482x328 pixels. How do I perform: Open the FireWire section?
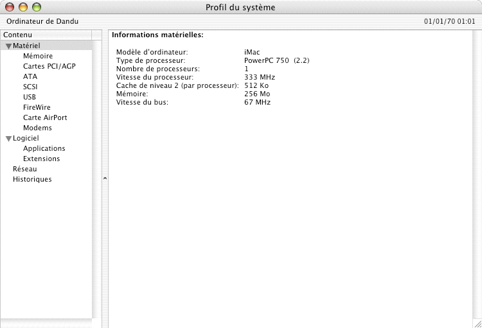coord(37,107)
